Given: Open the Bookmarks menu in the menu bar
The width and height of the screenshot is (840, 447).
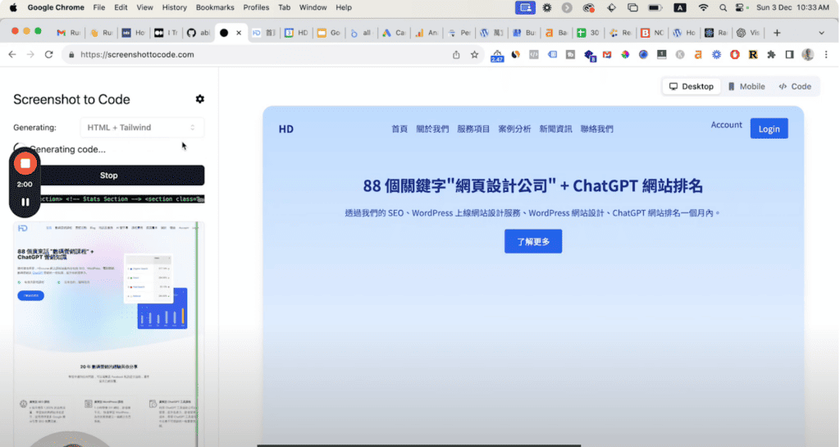Looking at the screenshot, I should [215, 7].
